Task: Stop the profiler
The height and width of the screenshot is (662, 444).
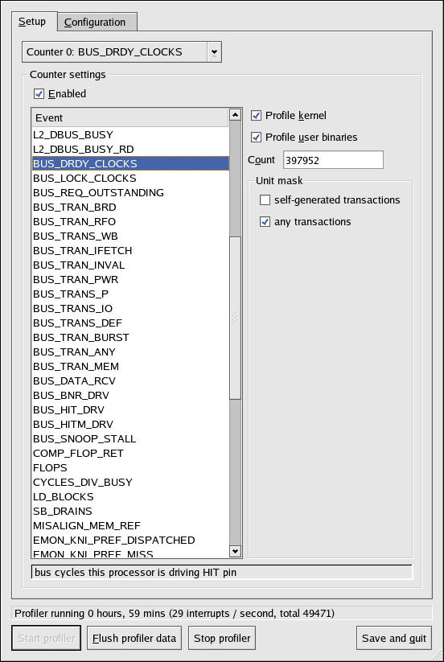Action: [222, 638]
